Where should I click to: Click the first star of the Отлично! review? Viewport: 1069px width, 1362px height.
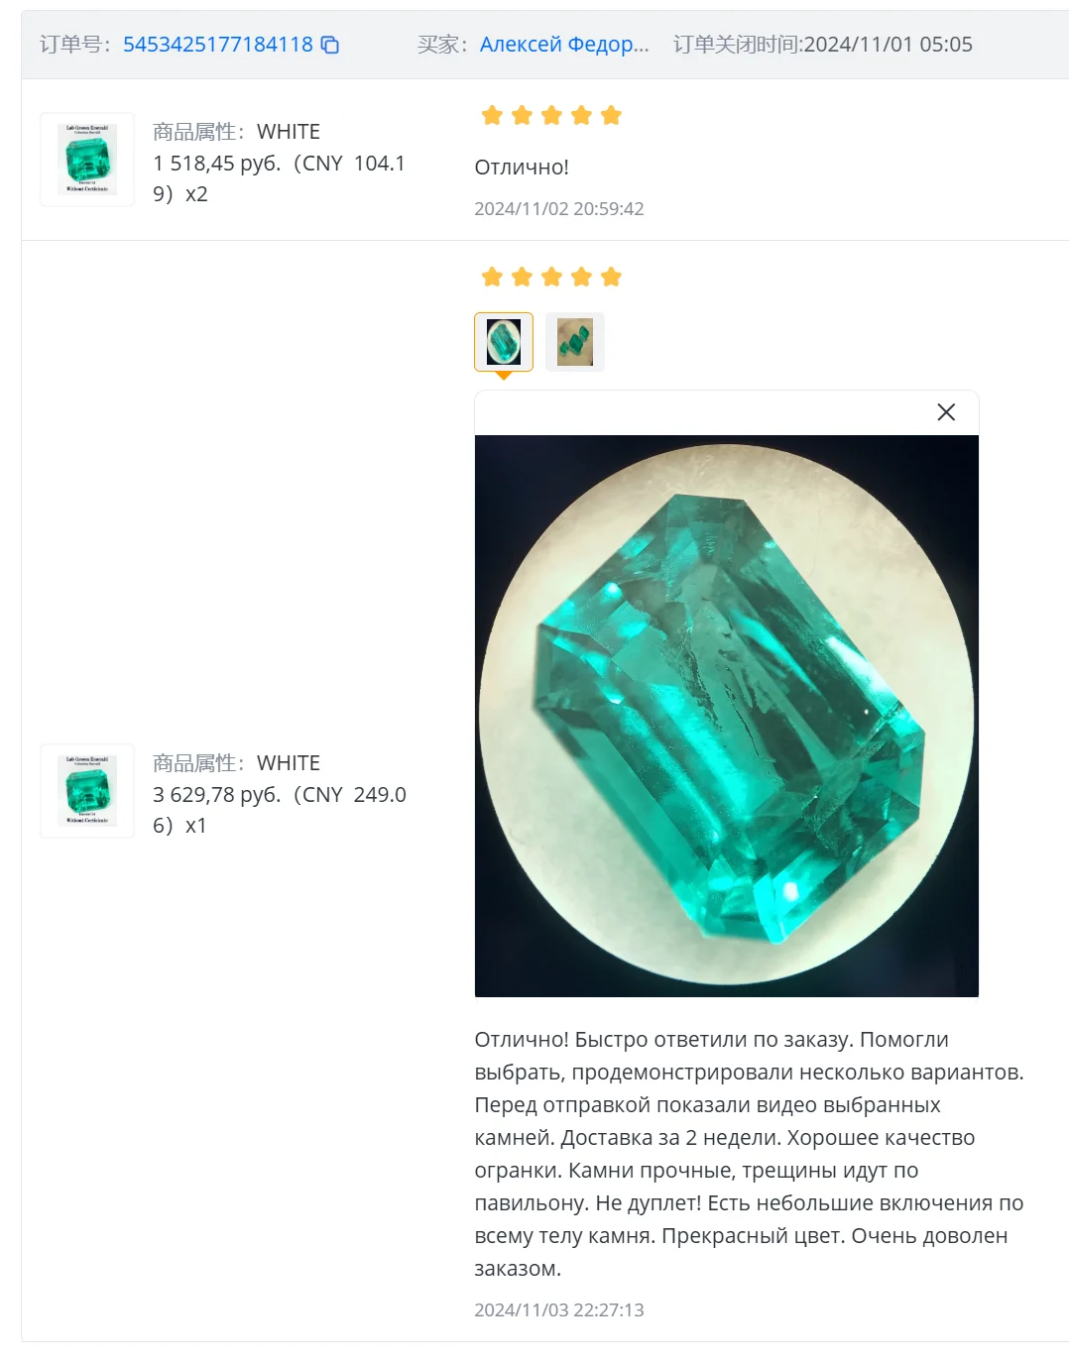pyautogui.click(x=492, y=115)
